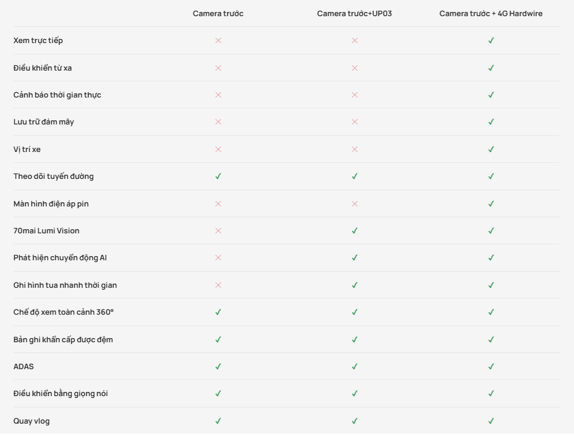Click the check for ADAS under 4G Hardwire column
The width and height of the screenshot is (574, 435).
click(x=491, y=367)
